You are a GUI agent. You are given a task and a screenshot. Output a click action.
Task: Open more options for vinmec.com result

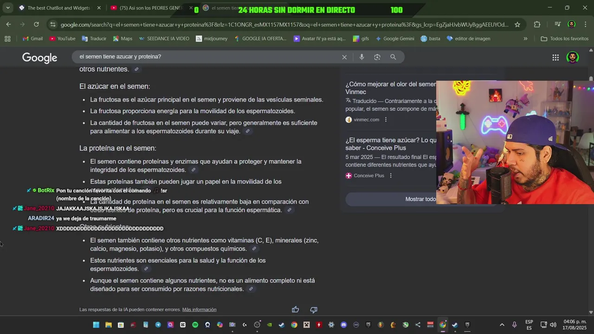point(386,120)
